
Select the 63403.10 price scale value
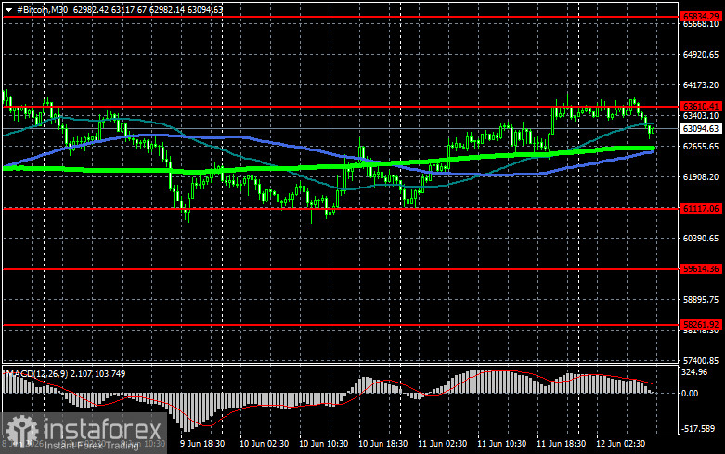tap(701, 115)
